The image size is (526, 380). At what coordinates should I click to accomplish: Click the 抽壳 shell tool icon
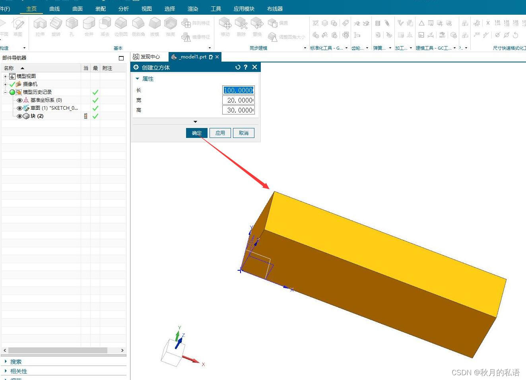click(171, 24)
